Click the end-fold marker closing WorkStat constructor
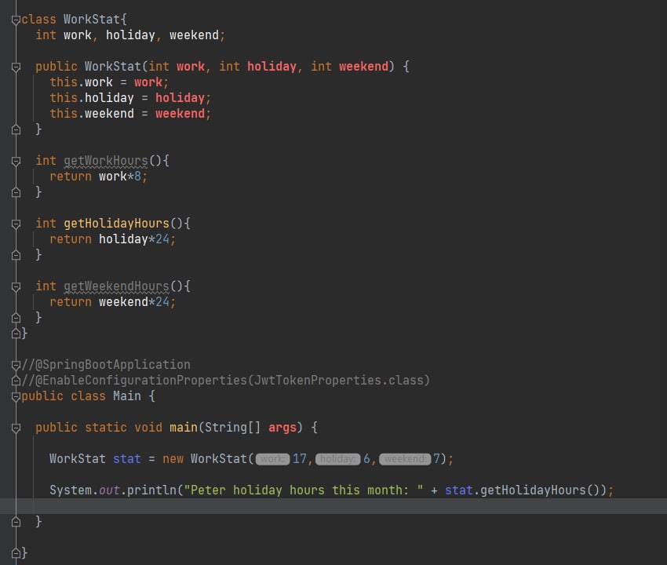This screenshot has width=667, height=565. click(x=16, y=129)
